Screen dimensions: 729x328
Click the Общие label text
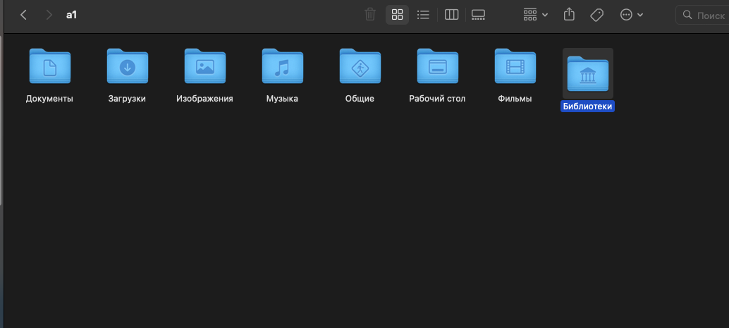pos(360,99)
